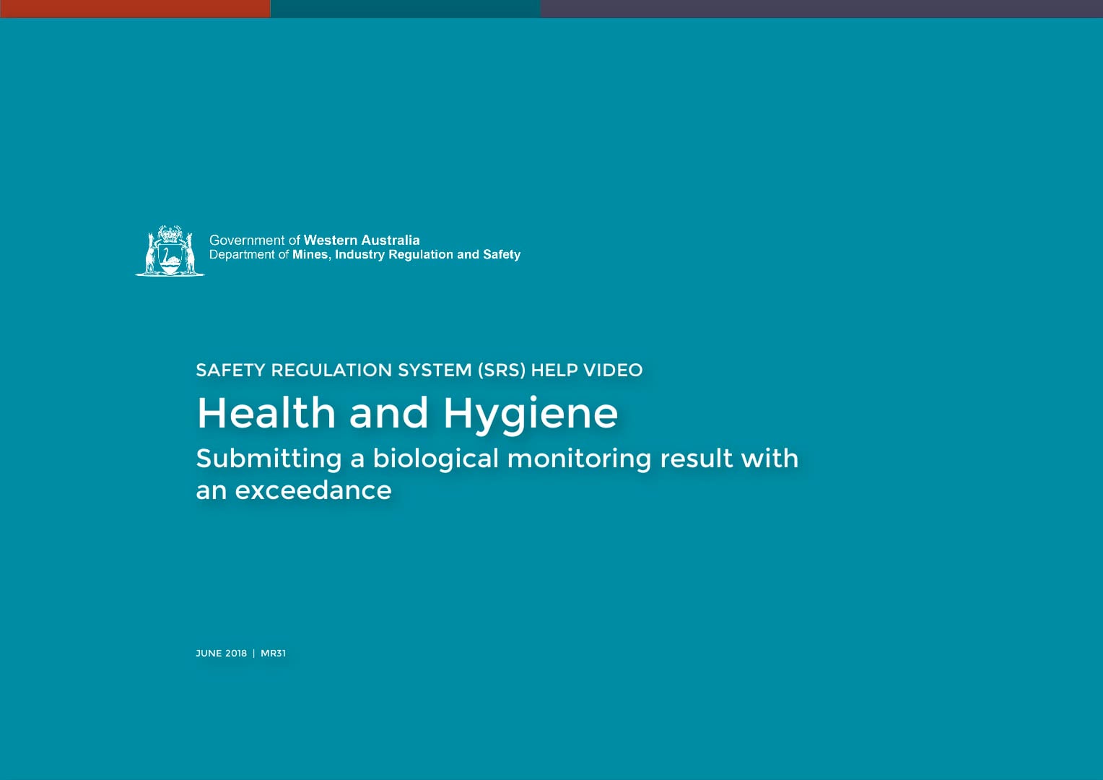Click the 'SAFETY REGULATION SYSTEM (SRS) HELP VIDEO' line
Image resolution: width=1103 pixels, height=780 pixels.
(419, 370)
